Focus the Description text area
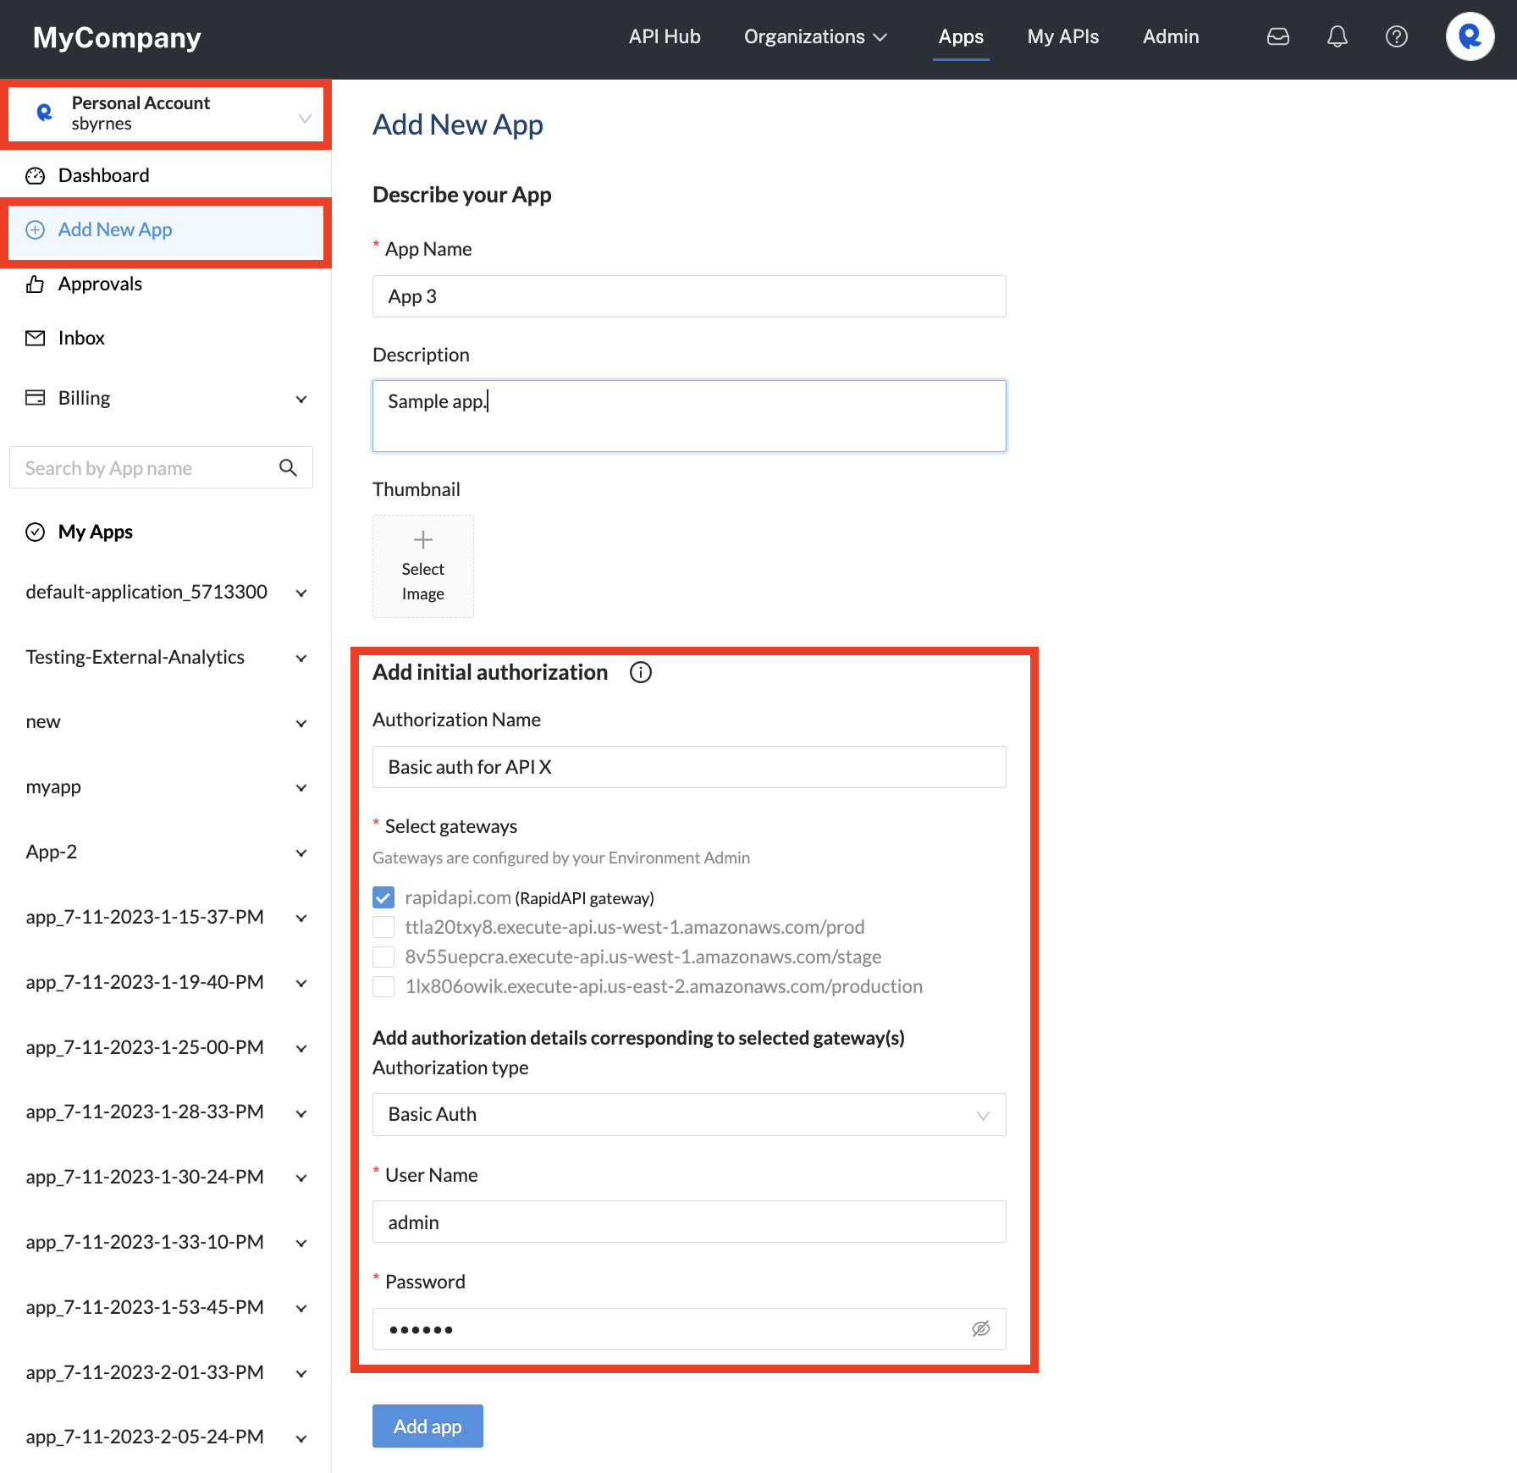The width and height of the screenshot is (1517, 1473). click(689, 416)
